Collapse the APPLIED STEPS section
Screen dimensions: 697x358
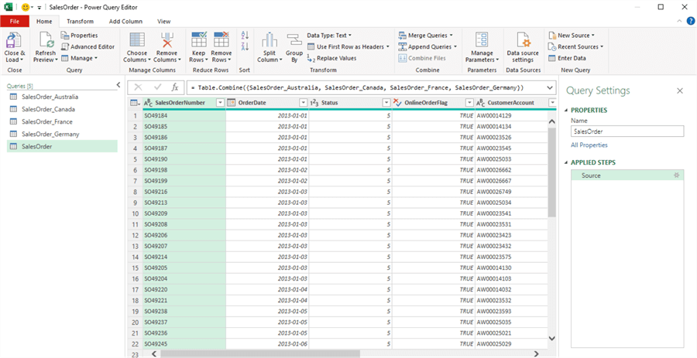pyautogui.click(x=566, y=163)
